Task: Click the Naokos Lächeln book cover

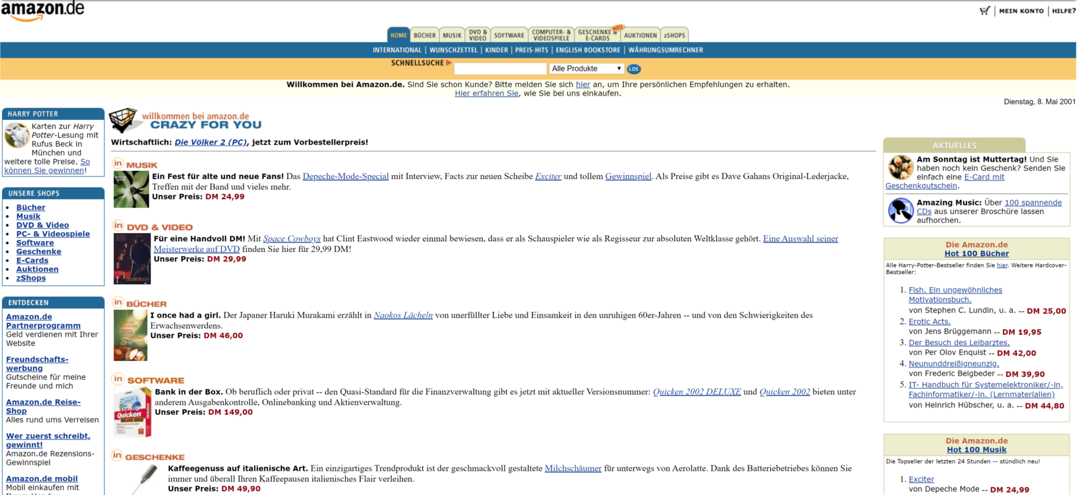Action: (x=130, y=335)
